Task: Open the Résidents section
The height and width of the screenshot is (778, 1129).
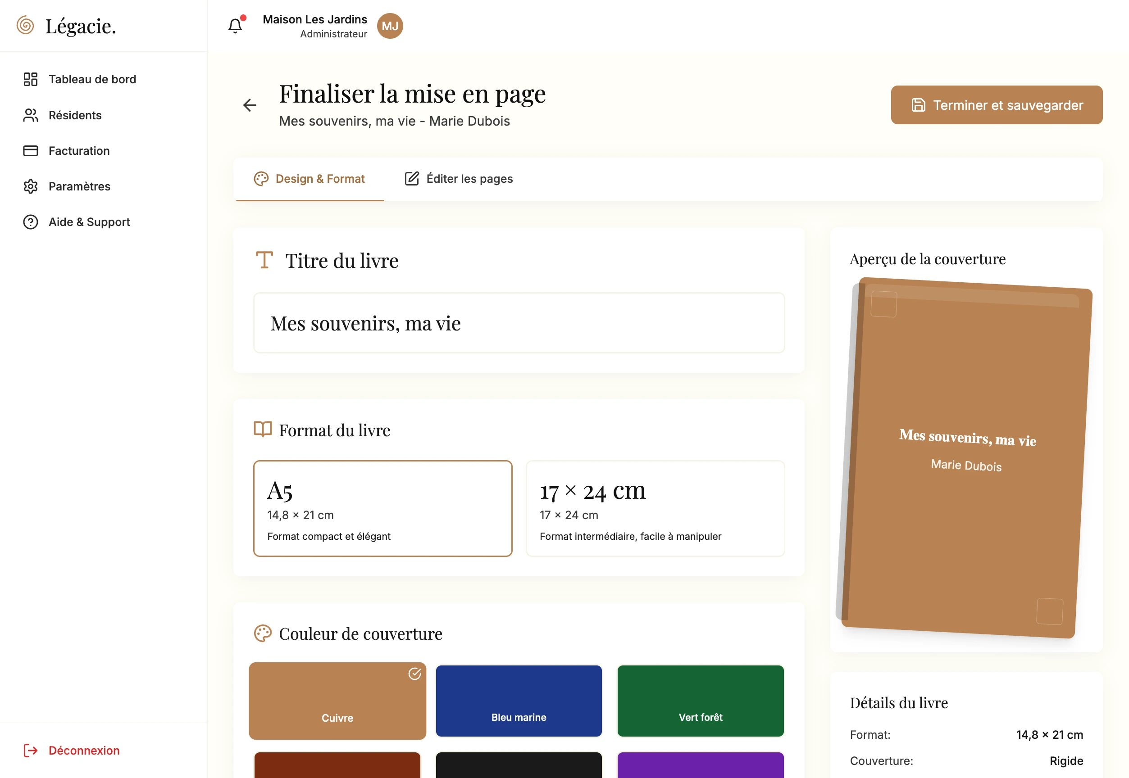Action: click(x=75, y=116)
